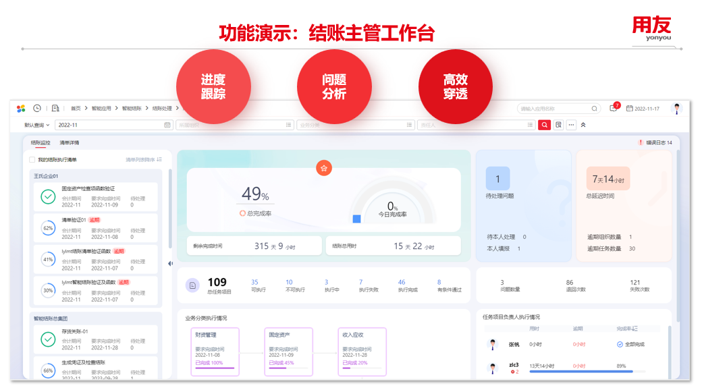Click the more options ellipsis icon in the toolbar
The width and height of the screenshot is (702, 392).
click(x=571, y=124)
